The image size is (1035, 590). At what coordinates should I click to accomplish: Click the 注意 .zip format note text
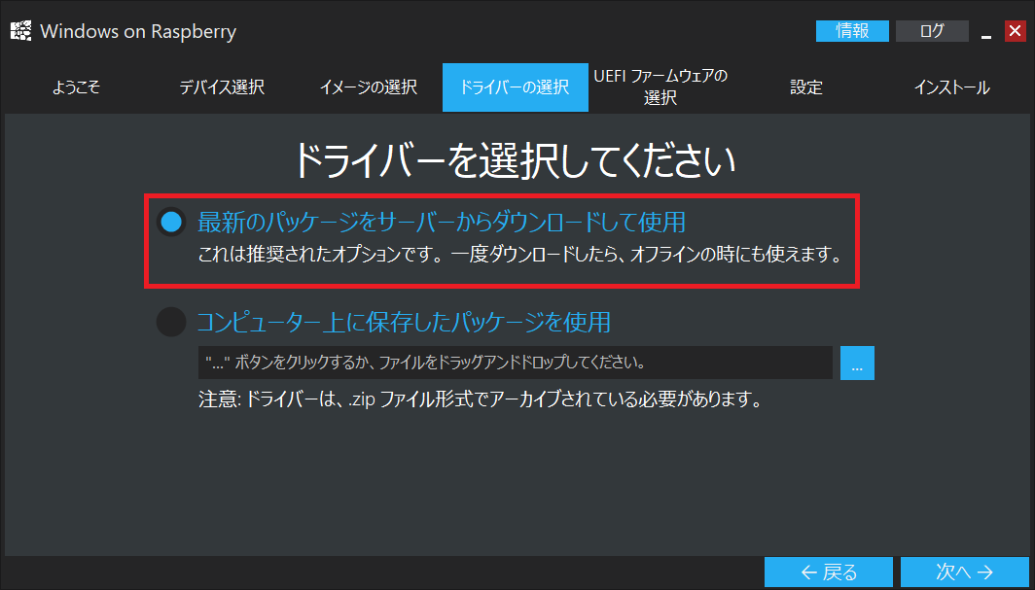point(481,399)
